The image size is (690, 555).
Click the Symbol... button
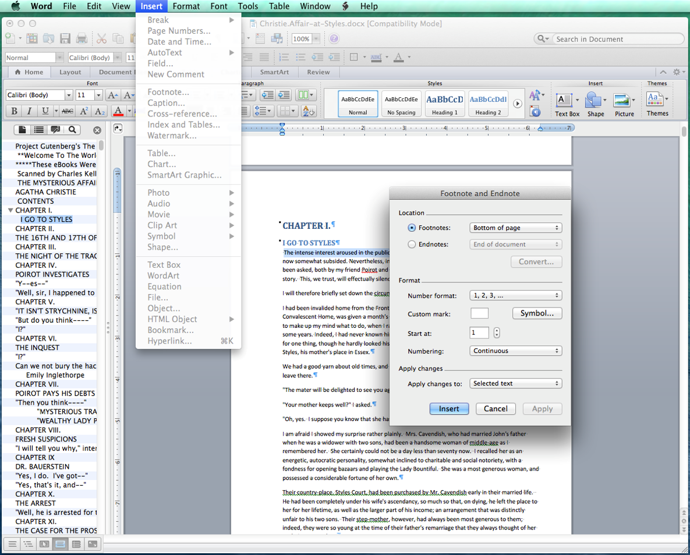537,313
